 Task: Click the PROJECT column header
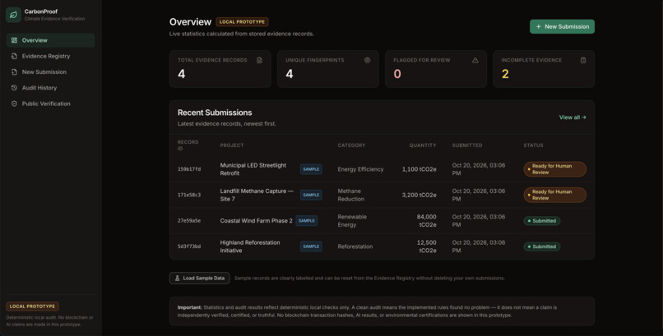[232, 145]
